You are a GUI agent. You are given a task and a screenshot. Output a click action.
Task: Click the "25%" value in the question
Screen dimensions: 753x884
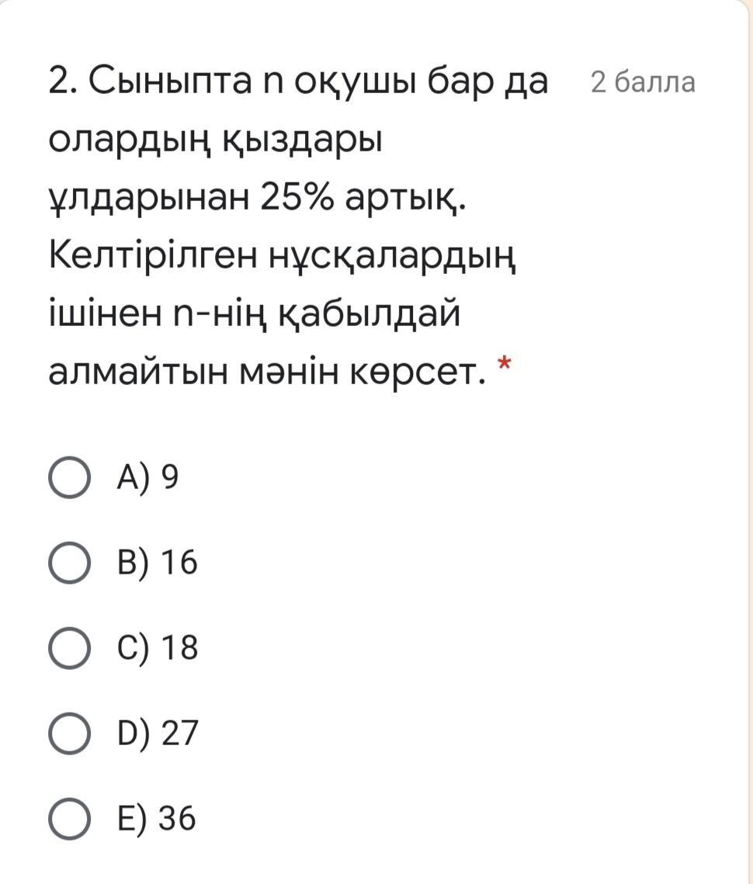[x=297, y=199]
